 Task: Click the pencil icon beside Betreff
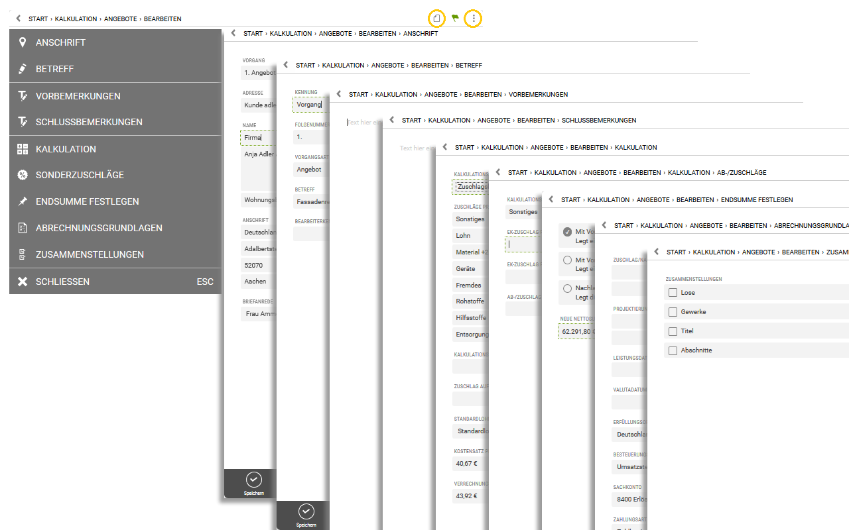[23, 69]
